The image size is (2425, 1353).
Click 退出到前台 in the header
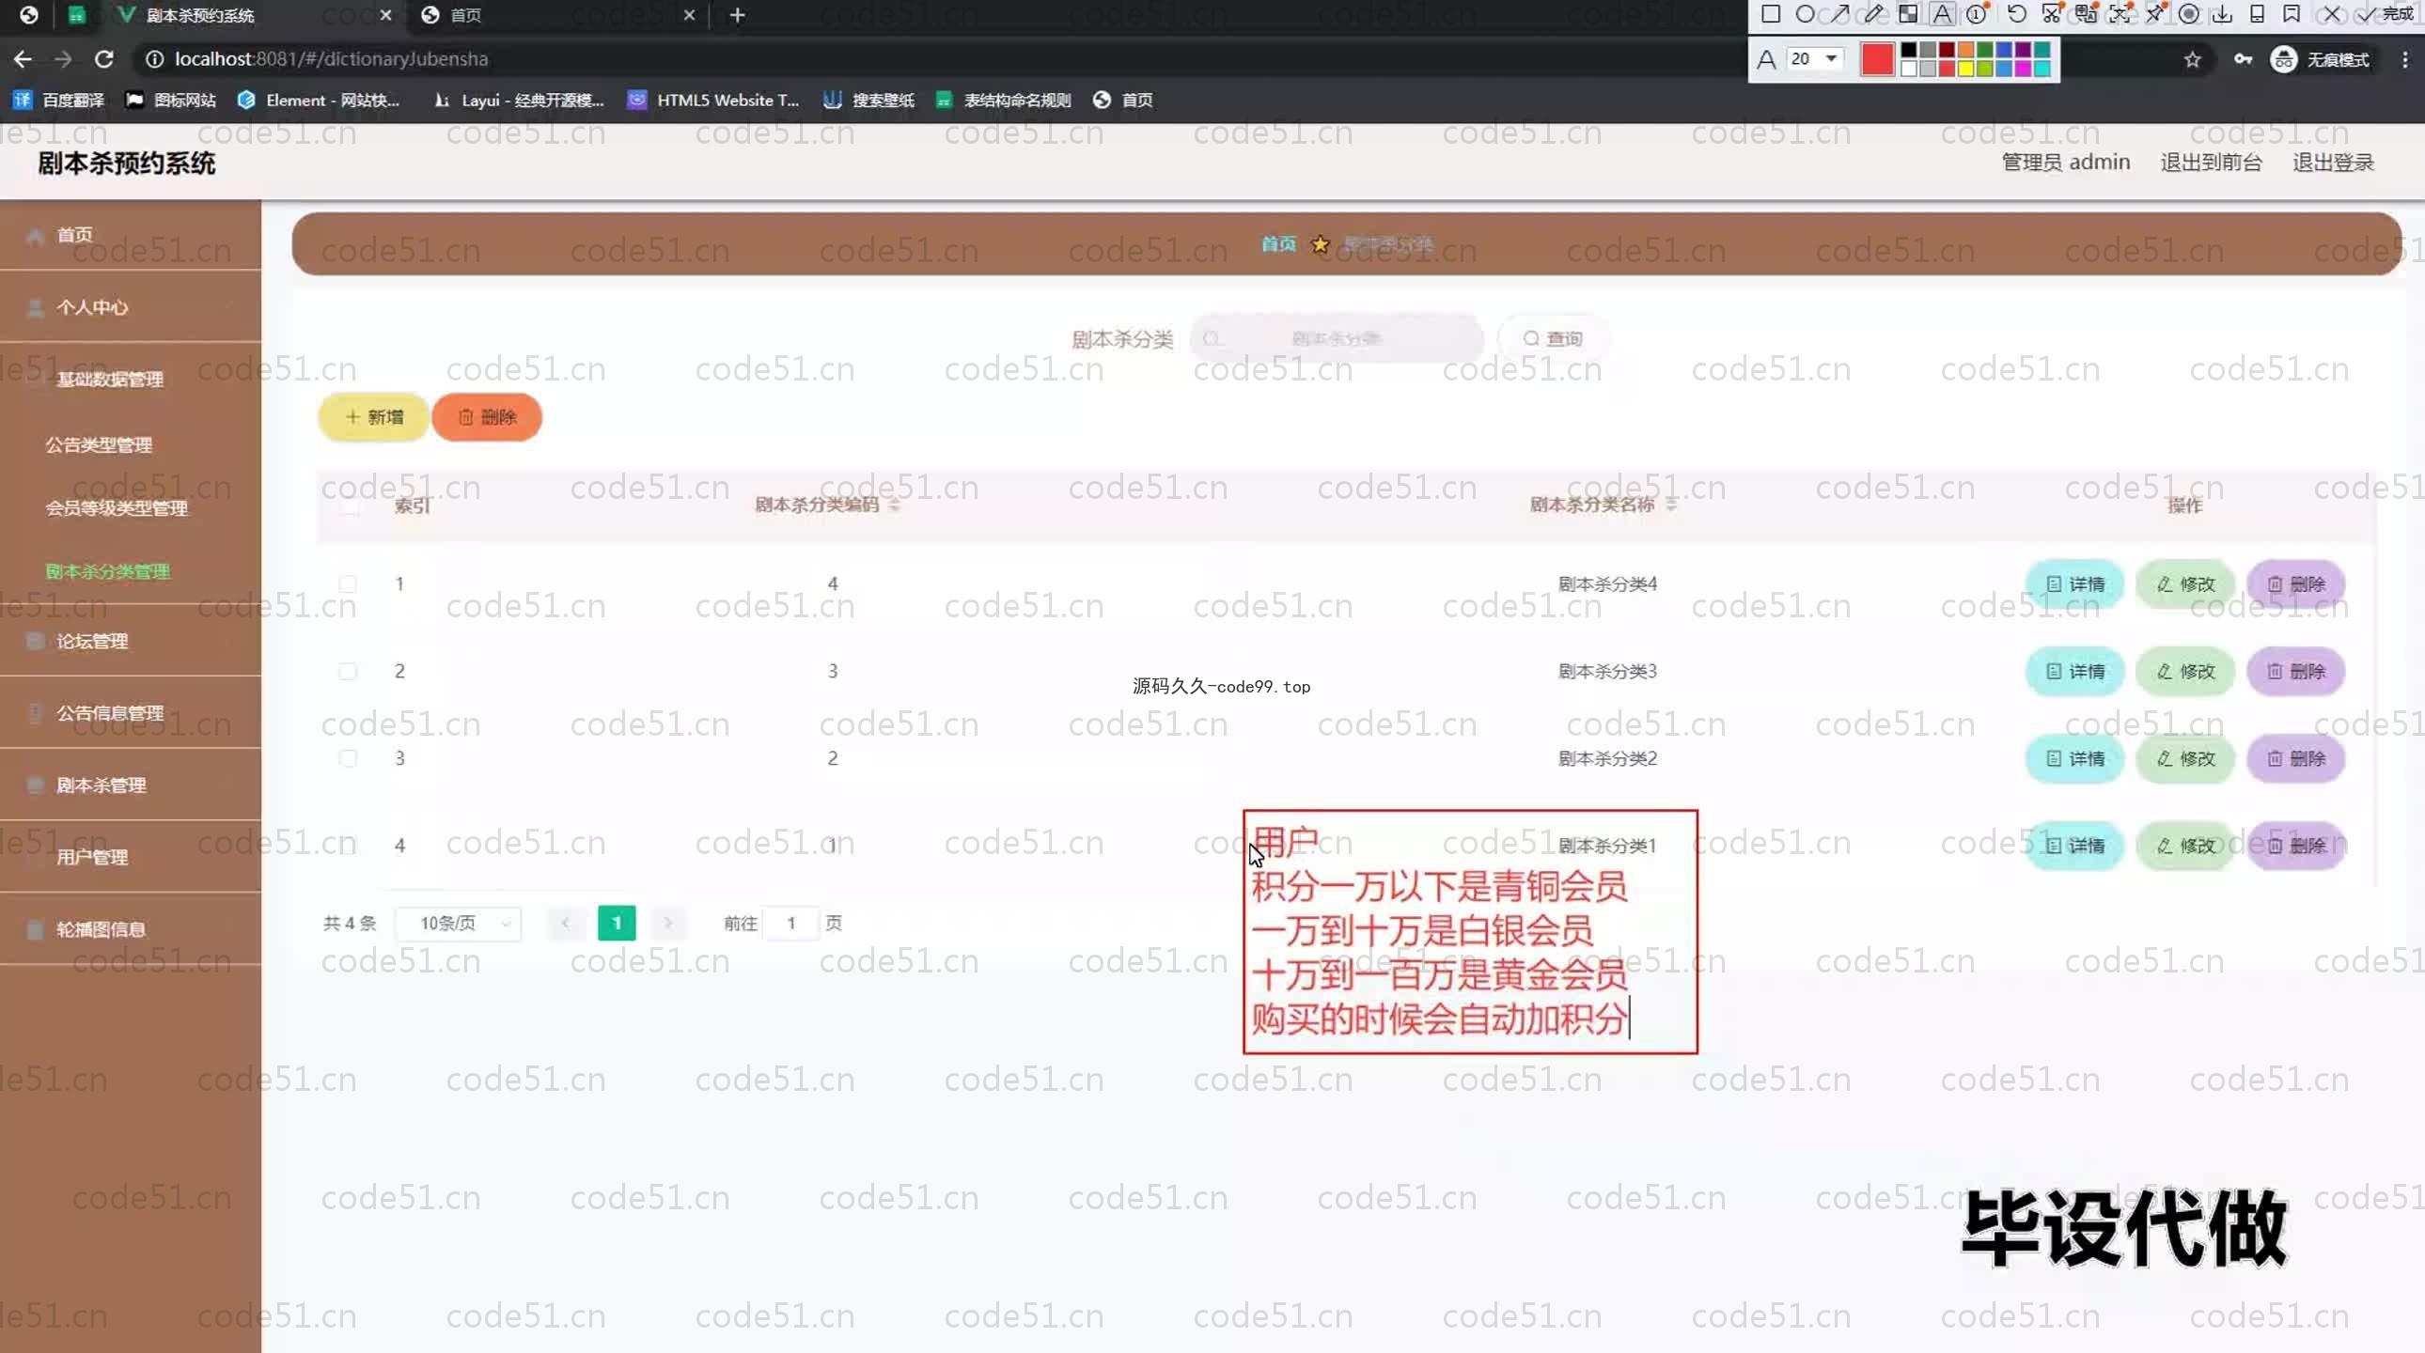click(2211, 162)
